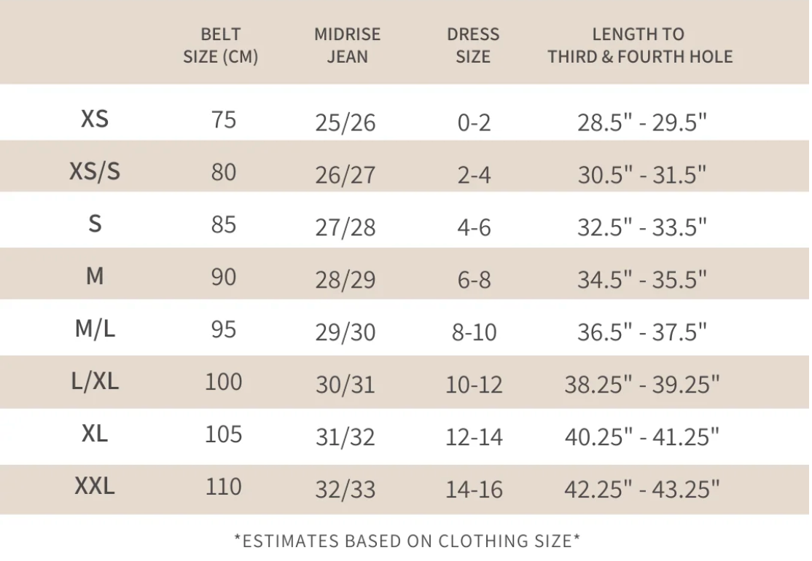Viewport: 812px width, 561px height.
Task: Select the M/L size label
Action: (x=95, y=329)
